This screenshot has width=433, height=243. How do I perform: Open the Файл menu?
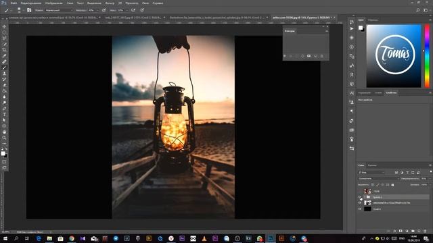pyautogui.click(x=14, y=3)
